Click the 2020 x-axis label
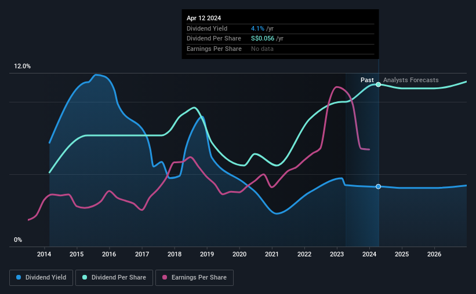Viewport: 476px width, 294px height. click(x=239, y=254)
